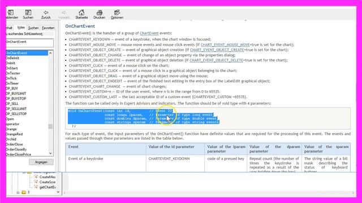Select OnInit in the index list
Viewport: 362px width, 203px height.
11,63
